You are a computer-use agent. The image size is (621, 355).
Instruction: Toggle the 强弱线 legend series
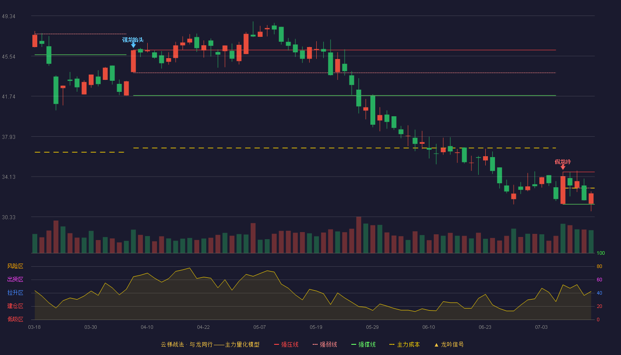[x=325, y=344]
